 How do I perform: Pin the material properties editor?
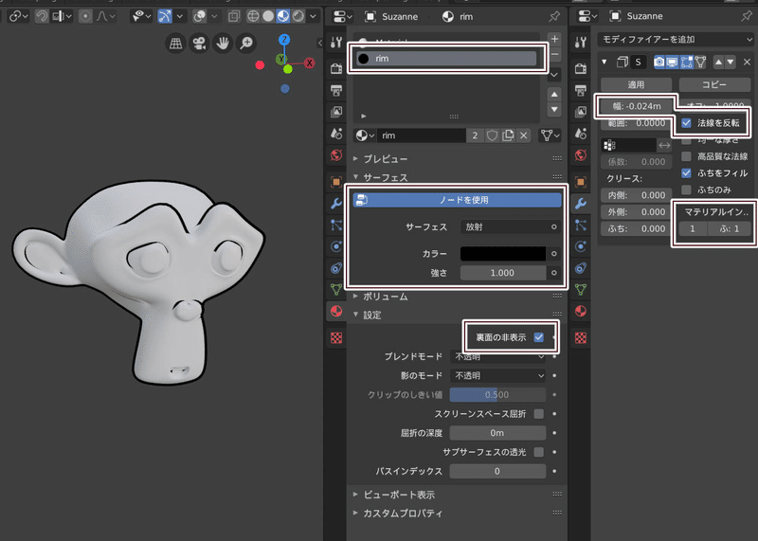[554, 16]
